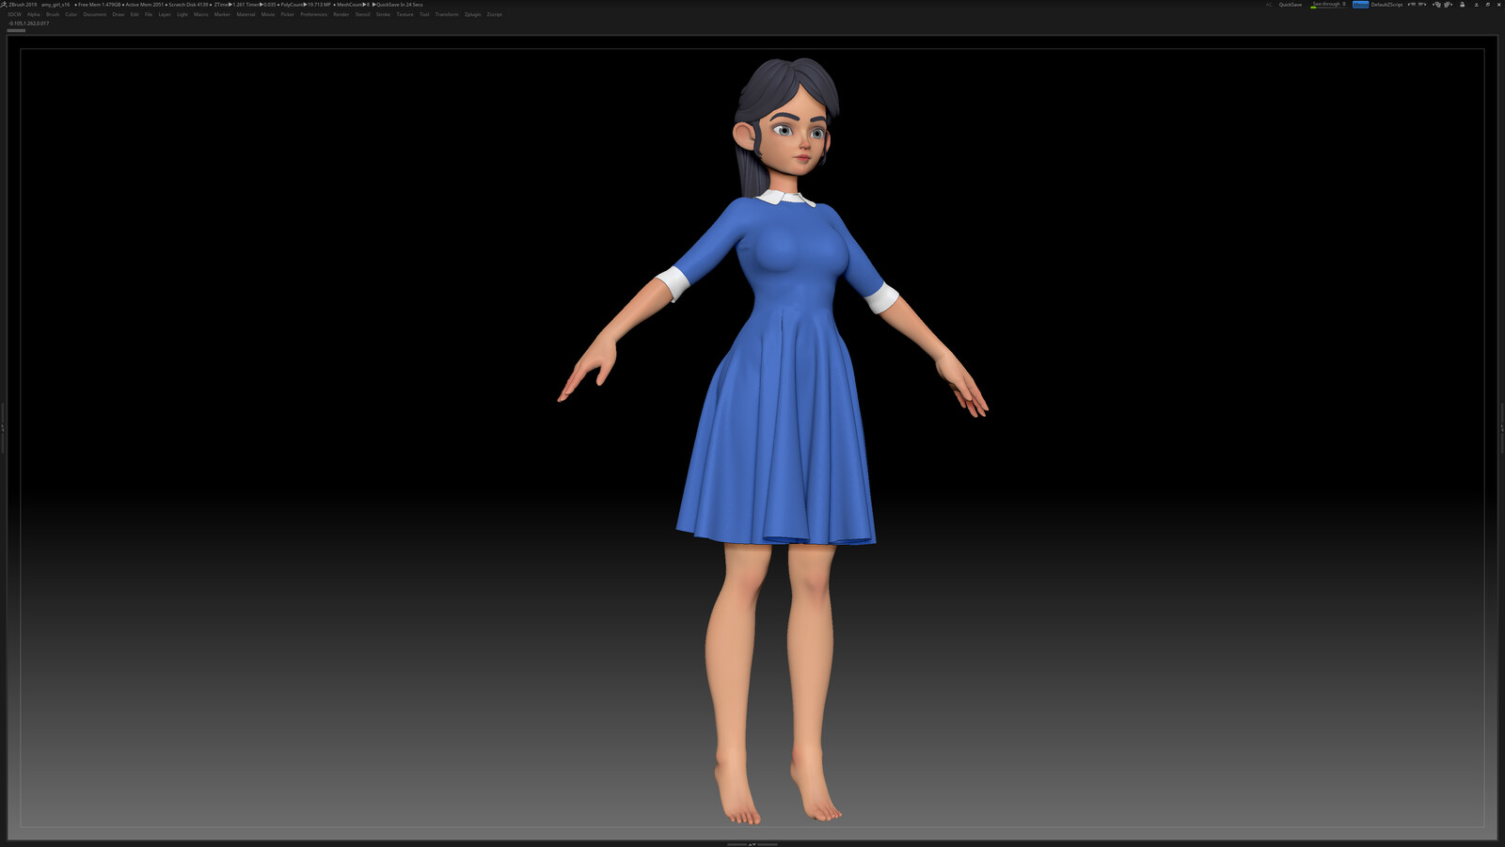Open the Material menu
This screenshot has width=1505, height=847.
point(246,14)
